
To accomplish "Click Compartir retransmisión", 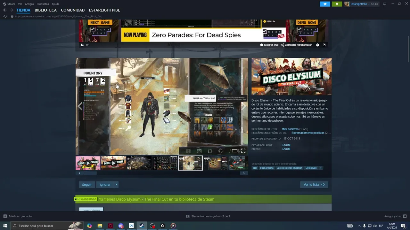I will coord(296,45).
